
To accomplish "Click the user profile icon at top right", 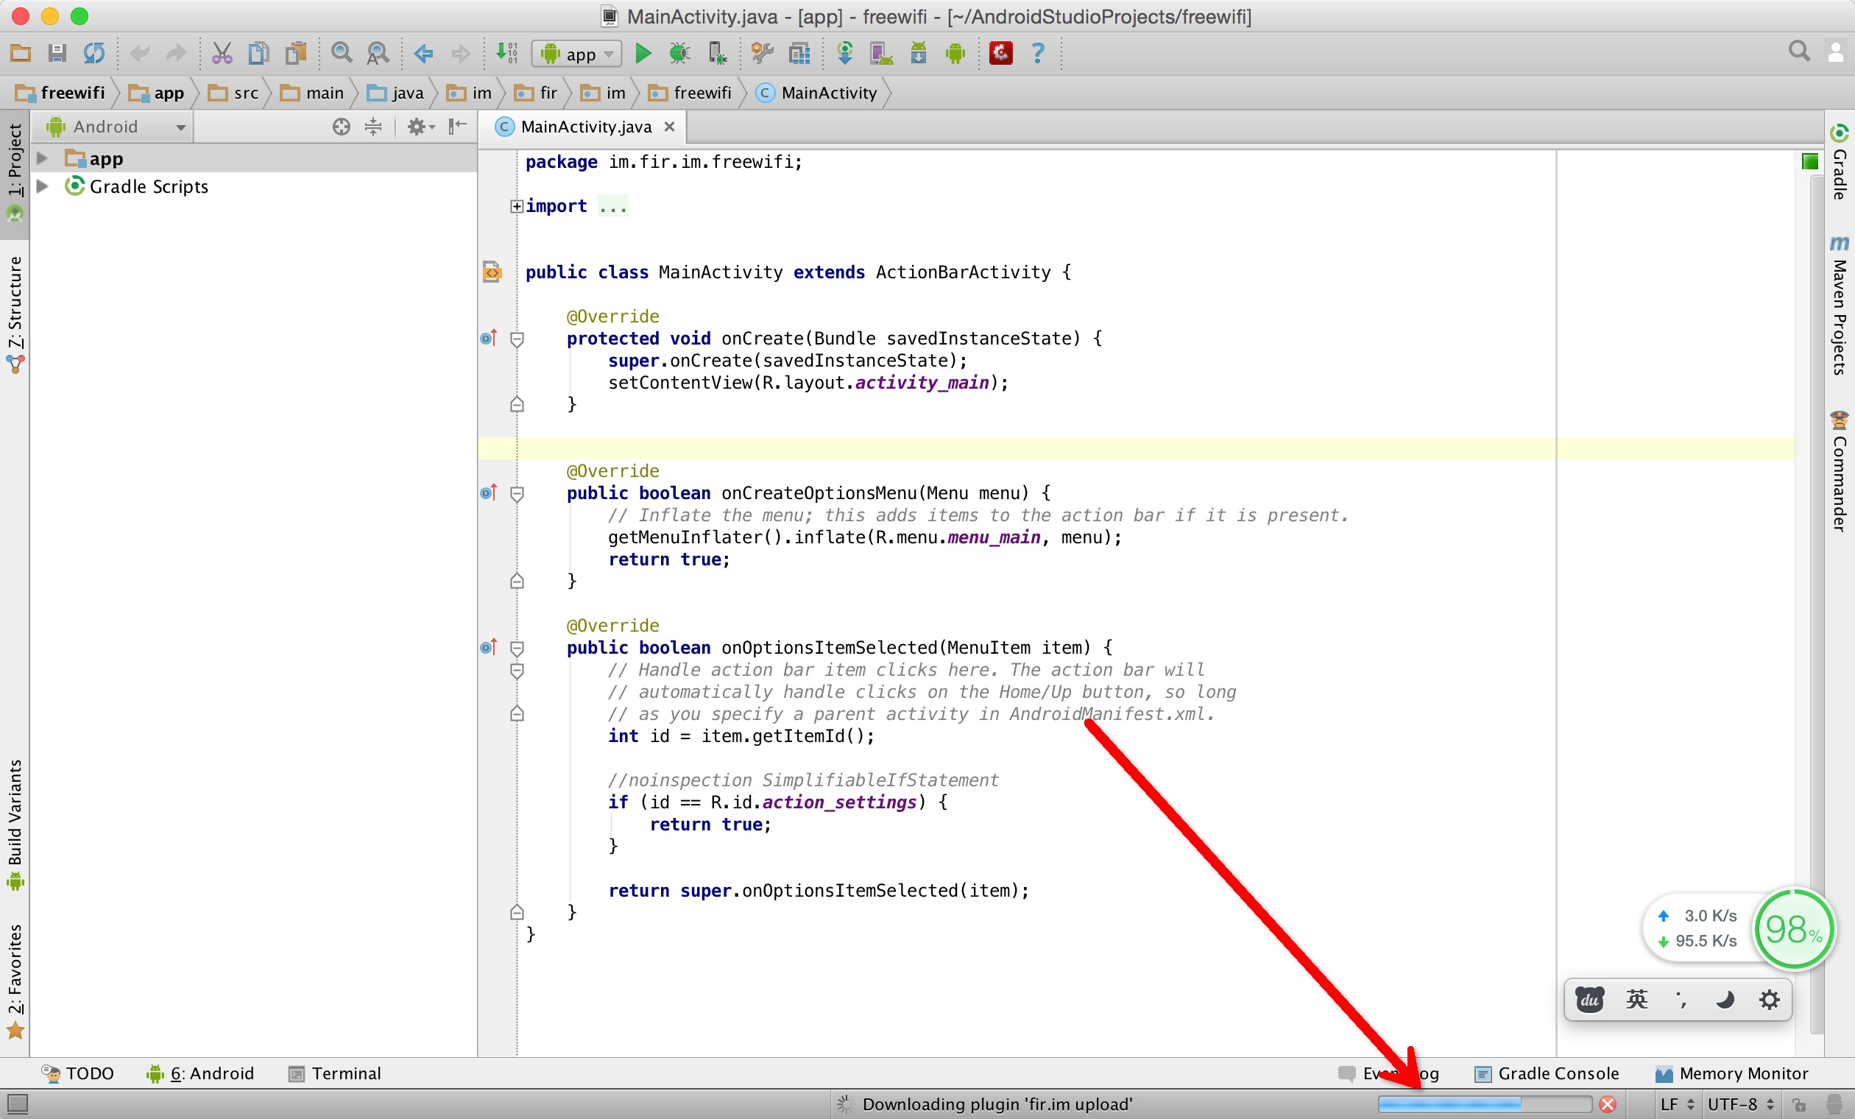I will coord(1836,52).
